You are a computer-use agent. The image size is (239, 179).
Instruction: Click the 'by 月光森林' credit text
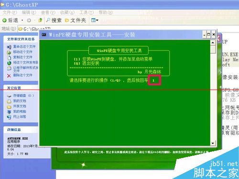click(149, 72)
